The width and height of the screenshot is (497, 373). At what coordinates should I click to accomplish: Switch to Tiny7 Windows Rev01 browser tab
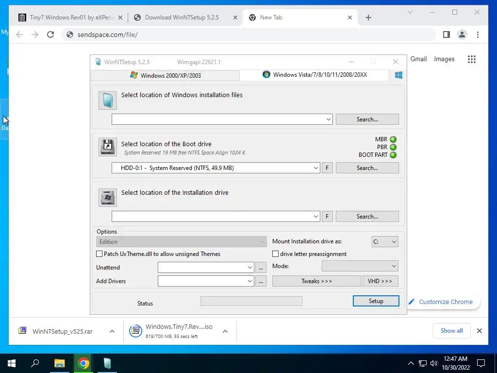tap(70, 17)
